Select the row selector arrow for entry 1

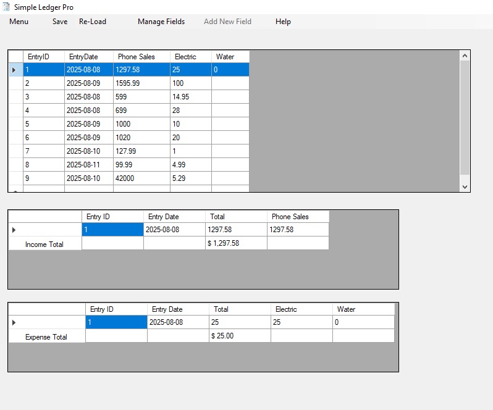point(15,70)
